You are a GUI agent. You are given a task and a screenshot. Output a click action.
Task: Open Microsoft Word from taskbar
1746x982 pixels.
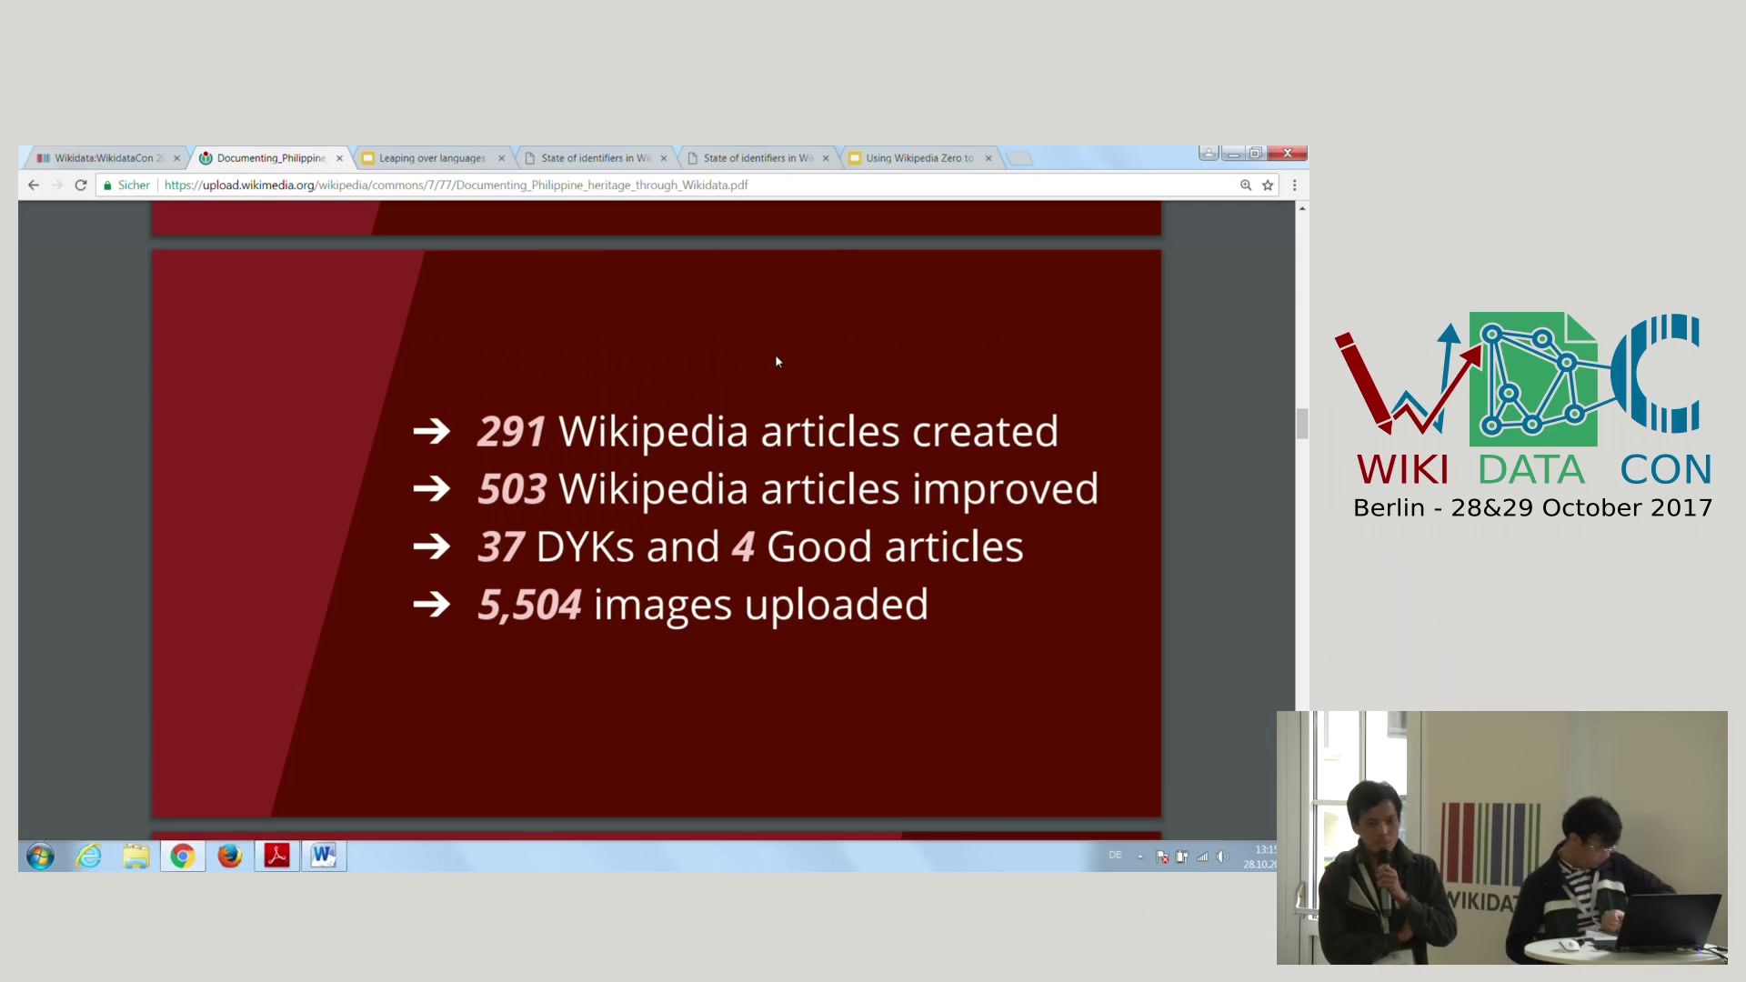(324, 857)
